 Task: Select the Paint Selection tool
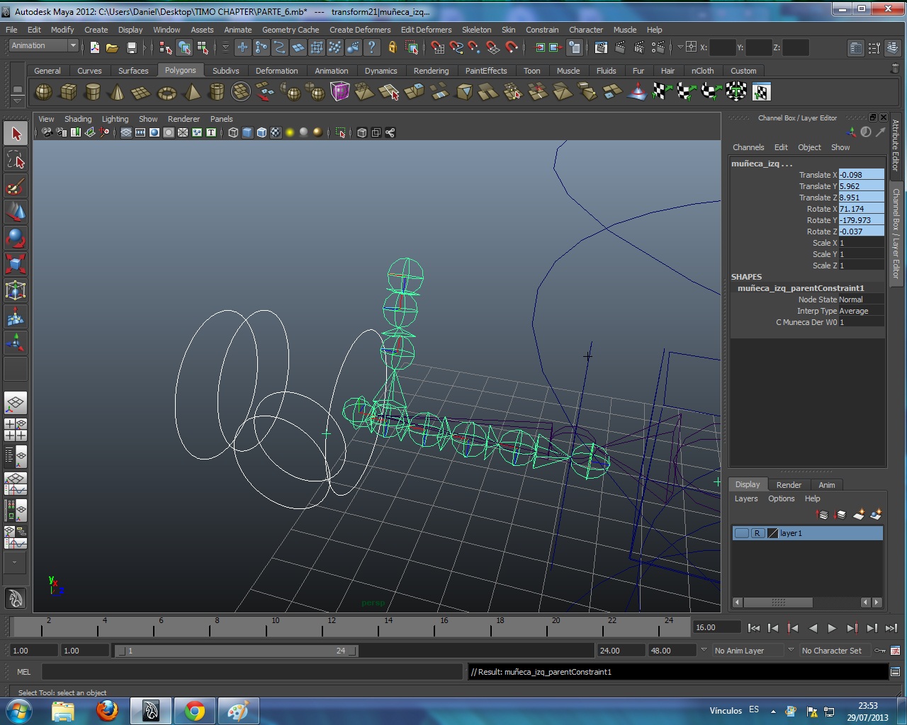(16, 187)
